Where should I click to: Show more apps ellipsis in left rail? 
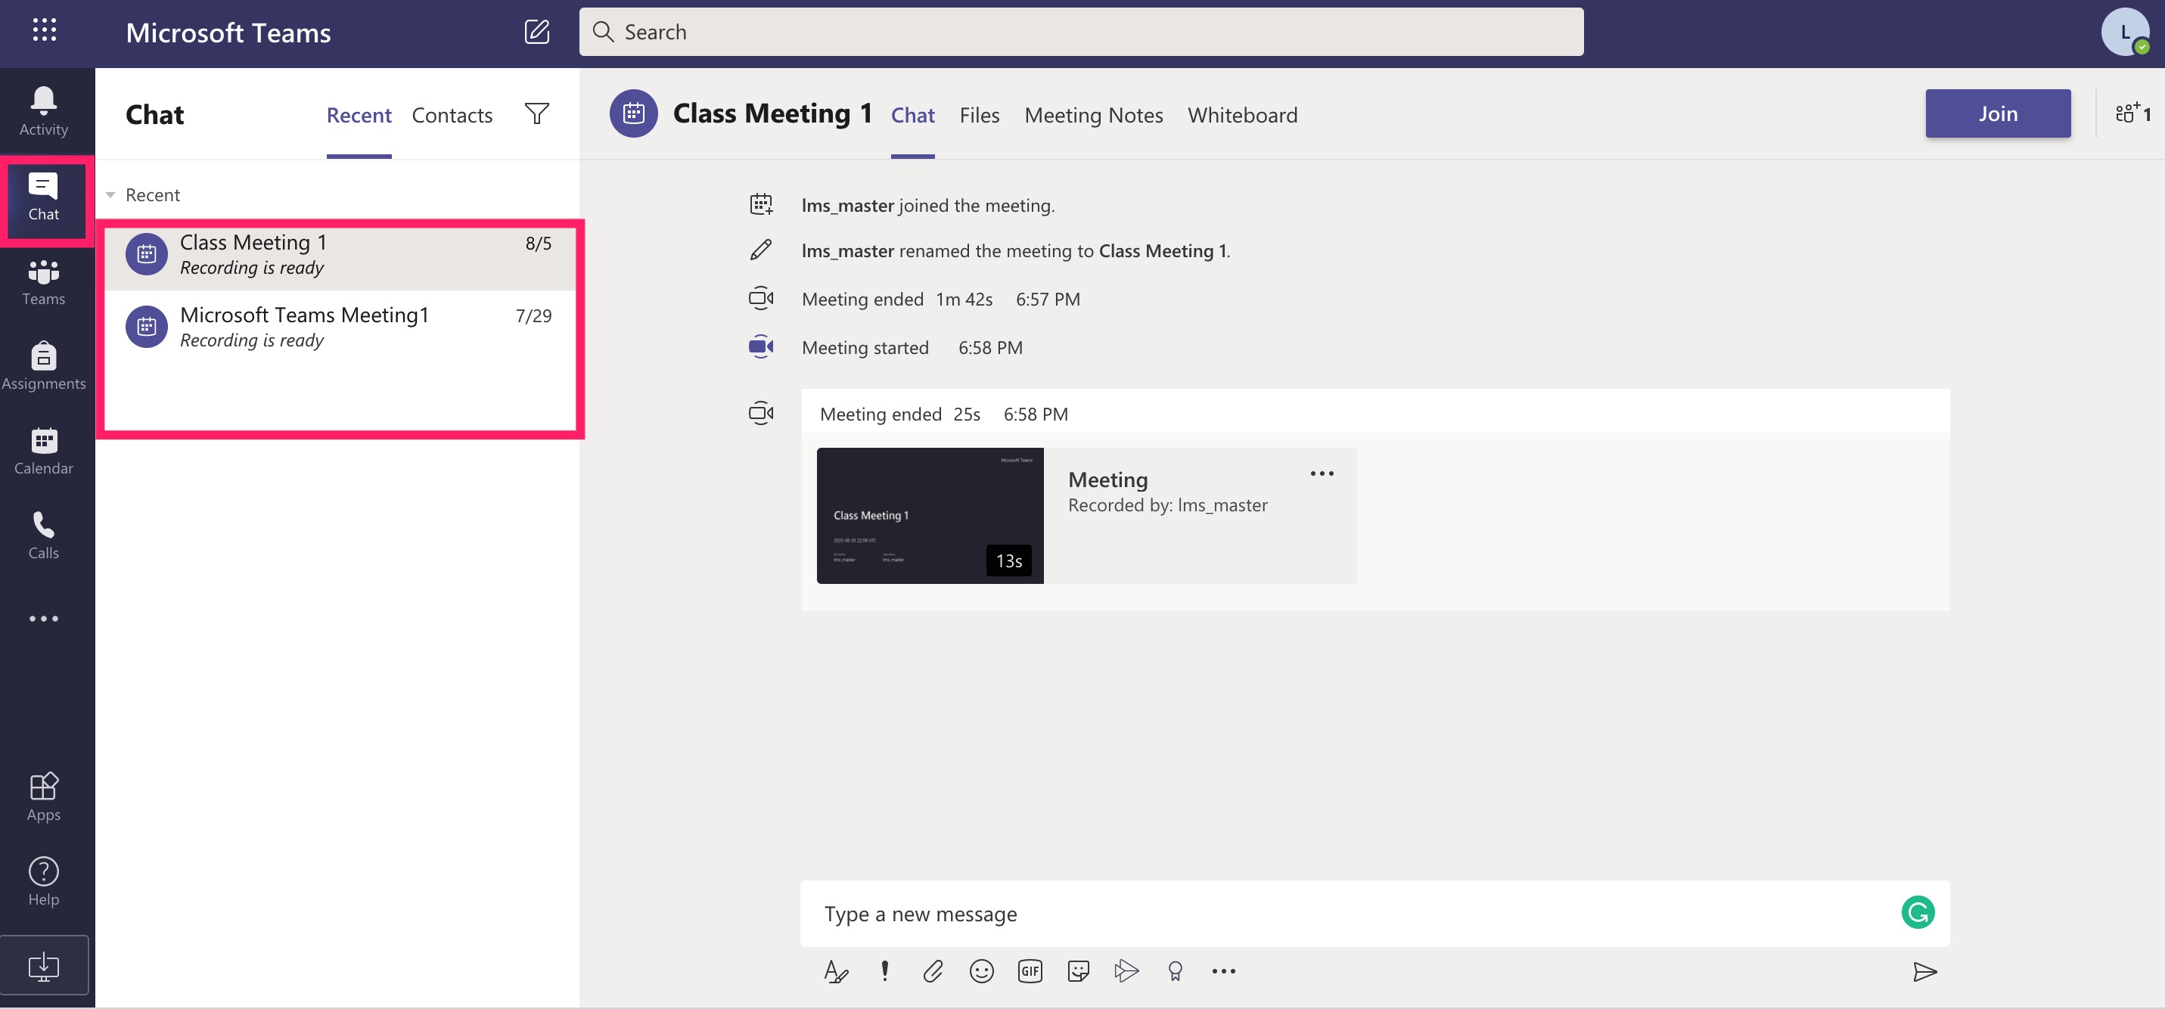44,619
